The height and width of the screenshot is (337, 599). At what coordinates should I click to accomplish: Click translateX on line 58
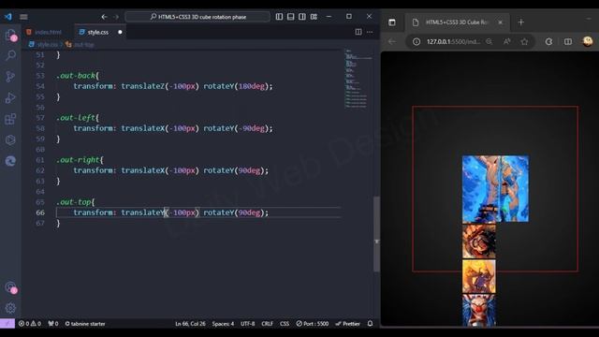pos(143,128)
